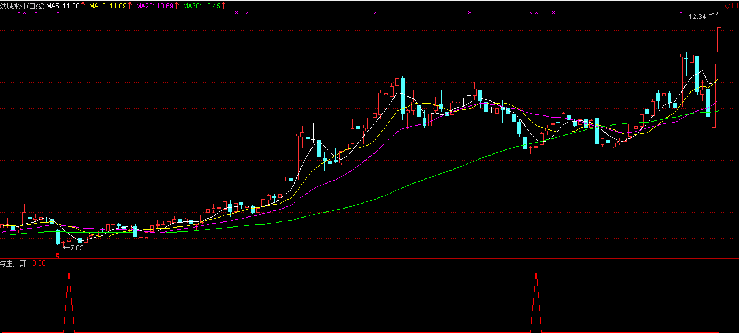Toggle the split-panel layout icon at top right
The image size is (739, 333).
point(734,6)
